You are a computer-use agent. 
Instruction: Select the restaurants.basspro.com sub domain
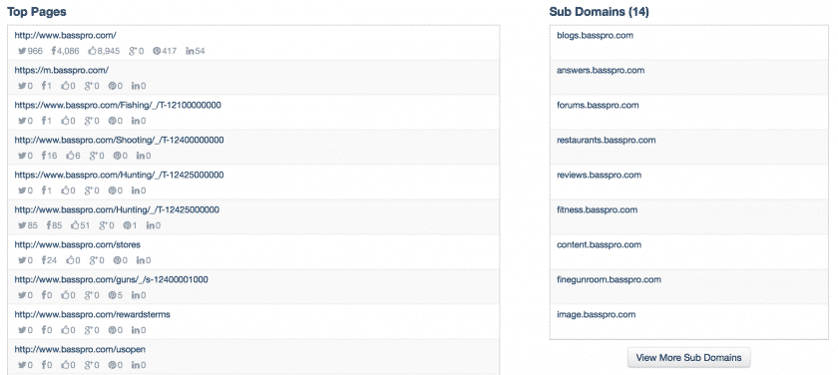[x=607, y=140]
